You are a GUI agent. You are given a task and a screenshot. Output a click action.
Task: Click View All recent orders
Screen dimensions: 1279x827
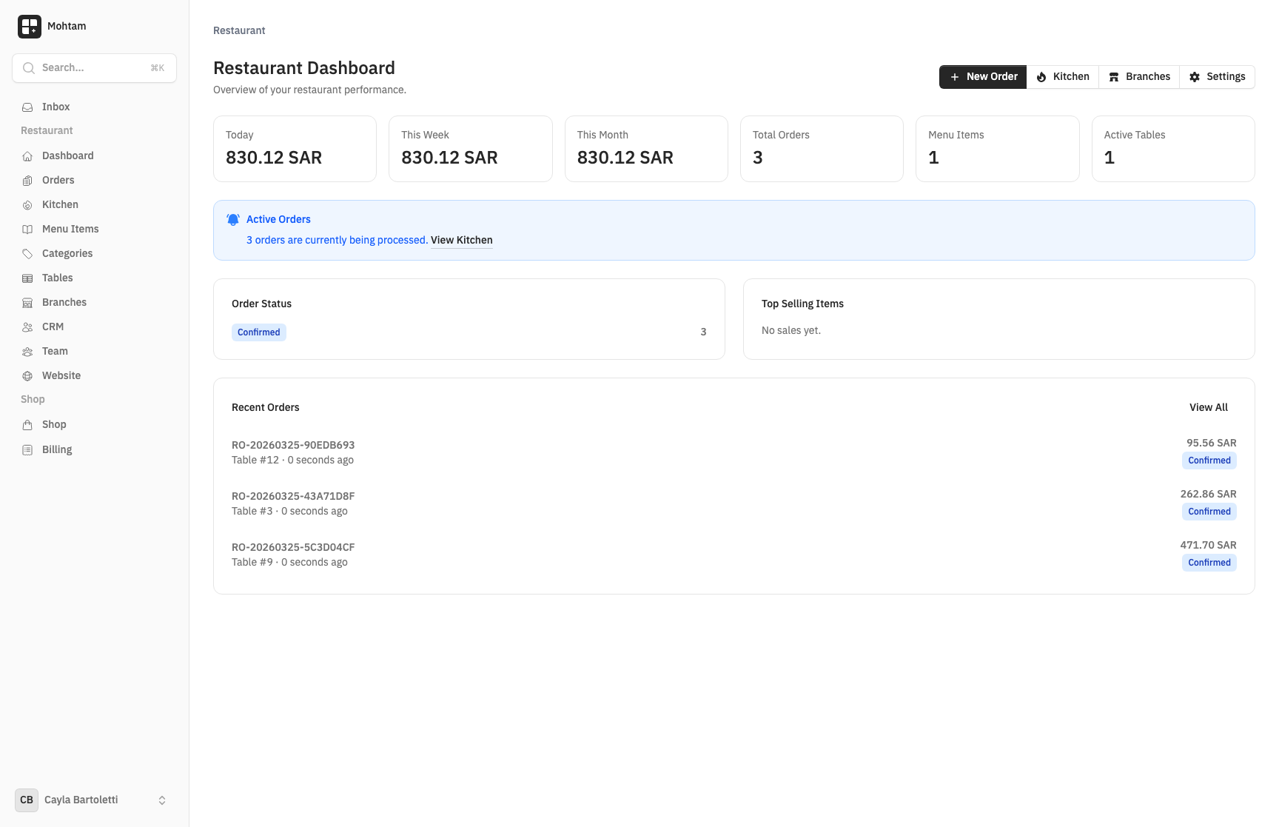pyautogui.click(x=1208, y=407)
